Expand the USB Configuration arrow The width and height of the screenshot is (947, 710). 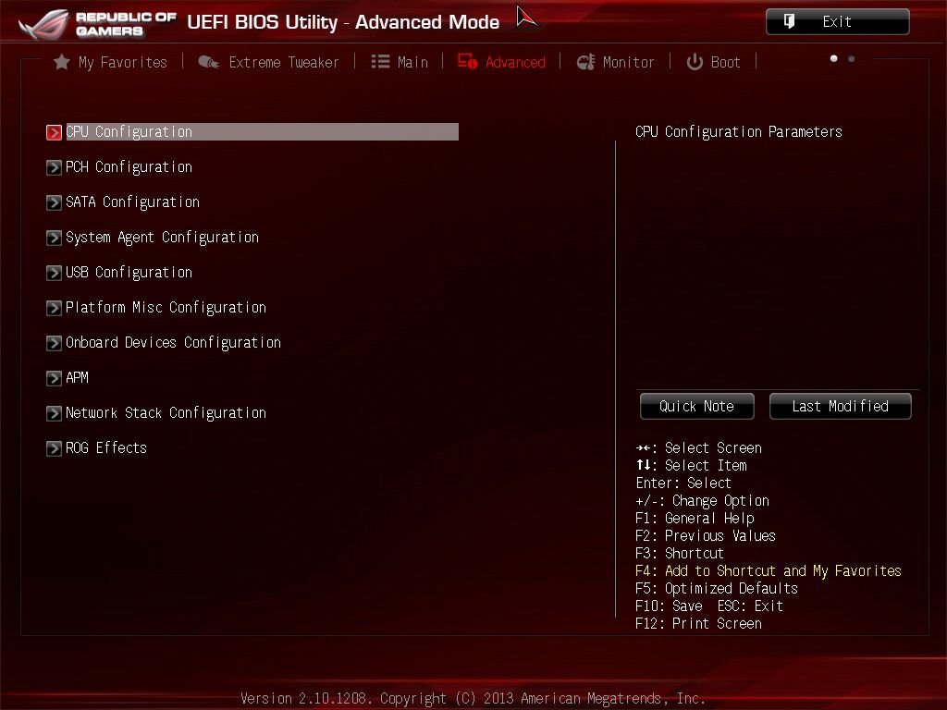tap(54, 273)
